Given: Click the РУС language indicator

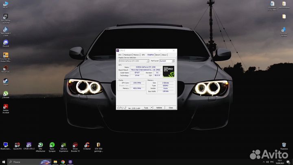Looking at the screenshot, I should pos(272,162).
